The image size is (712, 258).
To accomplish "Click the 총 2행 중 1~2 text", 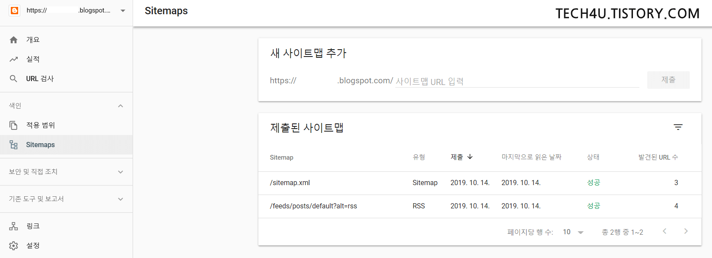I will click(623, 232).
